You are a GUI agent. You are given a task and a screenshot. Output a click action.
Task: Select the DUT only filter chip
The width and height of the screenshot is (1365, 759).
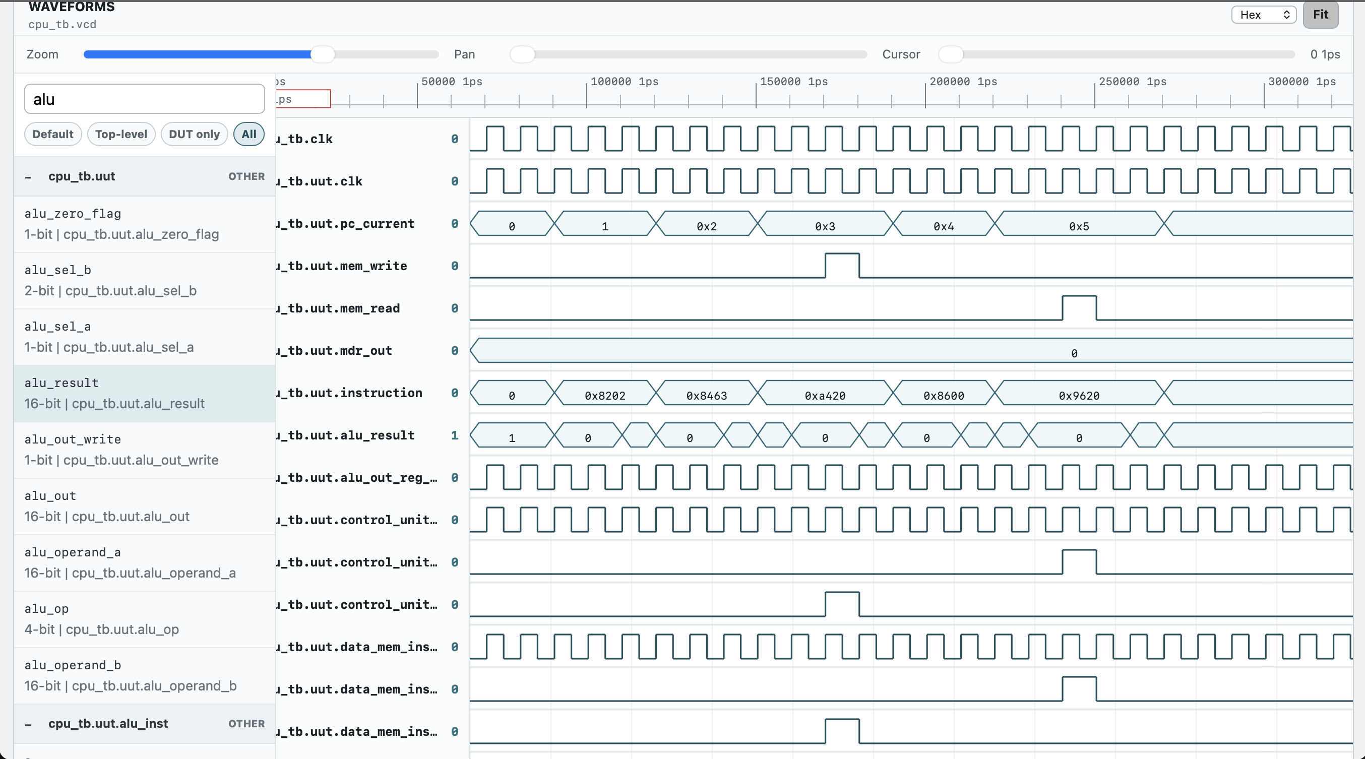[195, 134]
